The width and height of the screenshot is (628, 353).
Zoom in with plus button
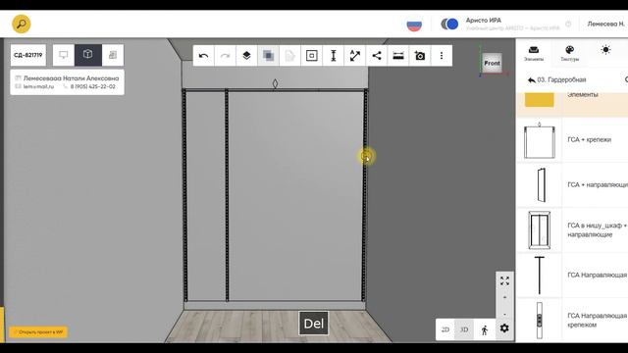point(504,297)
